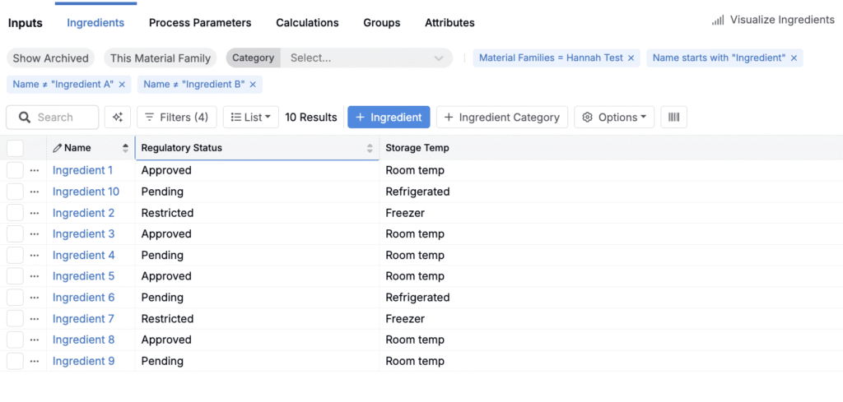Click the barcode icon in the toolbar
Viewport: 843px width, 402px height.
coord(674,118)
